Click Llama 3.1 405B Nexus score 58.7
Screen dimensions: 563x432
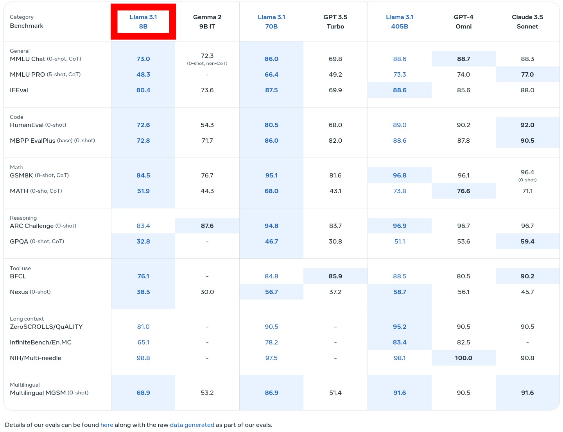pyautogui.click(x=400, y=292)
